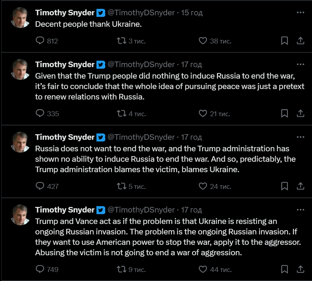Like the 'Decent people thank Ukraine' tweet

(x=203, y=41)
